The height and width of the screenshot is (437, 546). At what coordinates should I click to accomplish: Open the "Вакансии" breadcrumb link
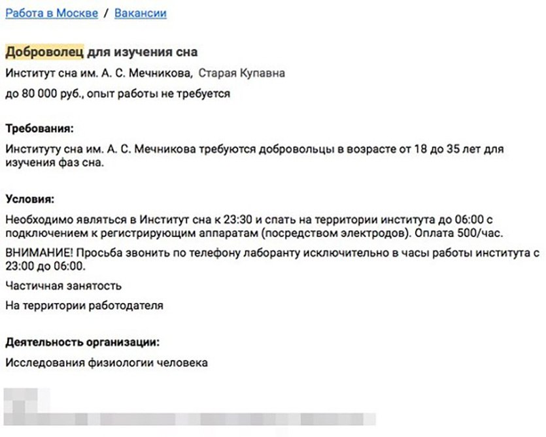click(x=141, y=13)
